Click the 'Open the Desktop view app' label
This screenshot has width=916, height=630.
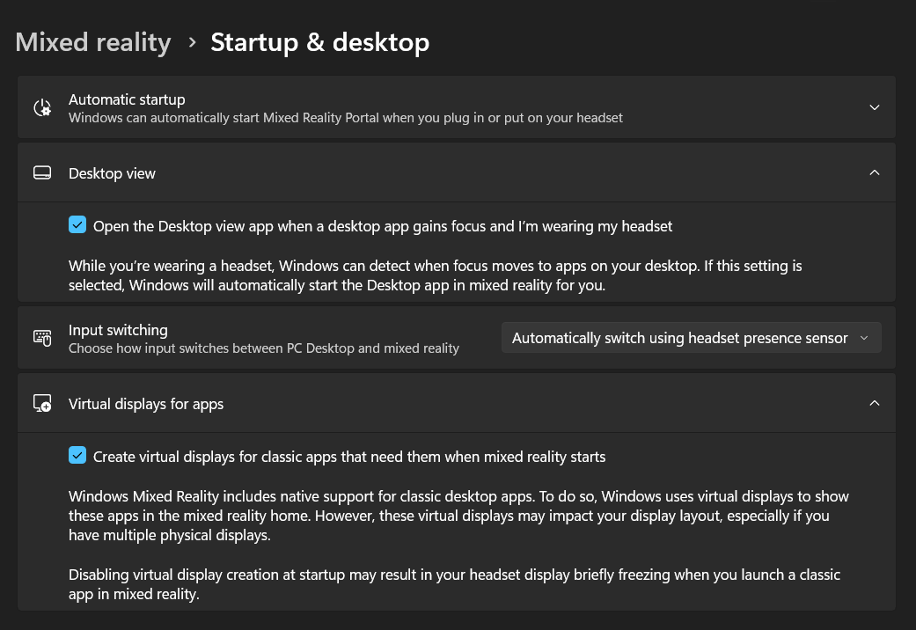click(x=383, y=226)
